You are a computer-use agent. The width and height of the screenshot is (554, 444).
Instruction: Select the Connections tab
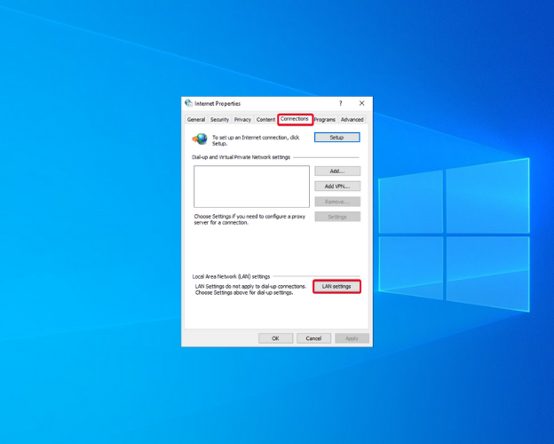(x=295, y=119)
